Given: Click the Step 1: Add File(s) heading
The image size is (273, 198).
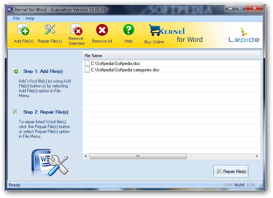Looking at the screenshot, I should pyautogui.click(x=43, y=71).
